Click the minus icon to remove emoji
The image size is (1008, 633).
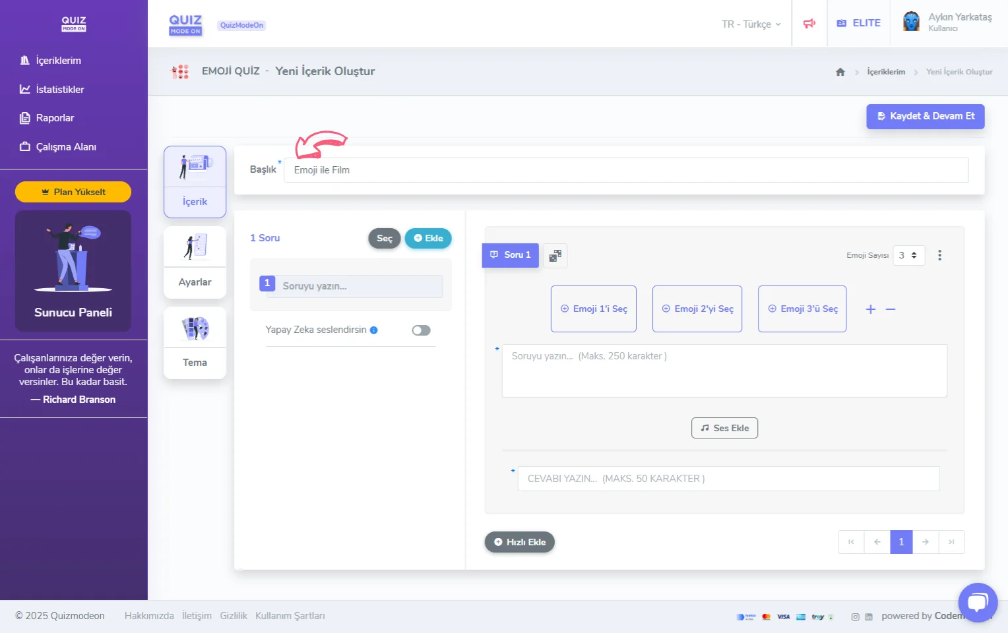(891, 309)
